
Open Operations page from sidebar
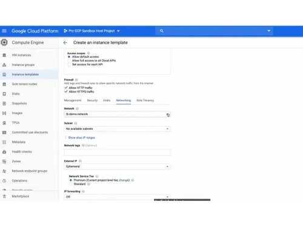pos(19,181)
